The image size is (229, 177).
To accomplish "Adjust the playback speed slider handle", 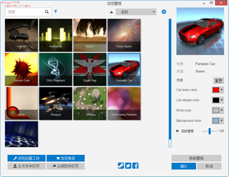I will point(210,131).
